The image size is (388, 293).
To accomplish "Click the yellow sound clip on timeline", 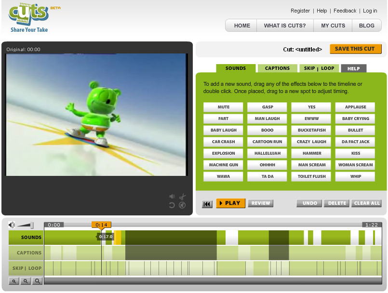I will click(118, 238).
